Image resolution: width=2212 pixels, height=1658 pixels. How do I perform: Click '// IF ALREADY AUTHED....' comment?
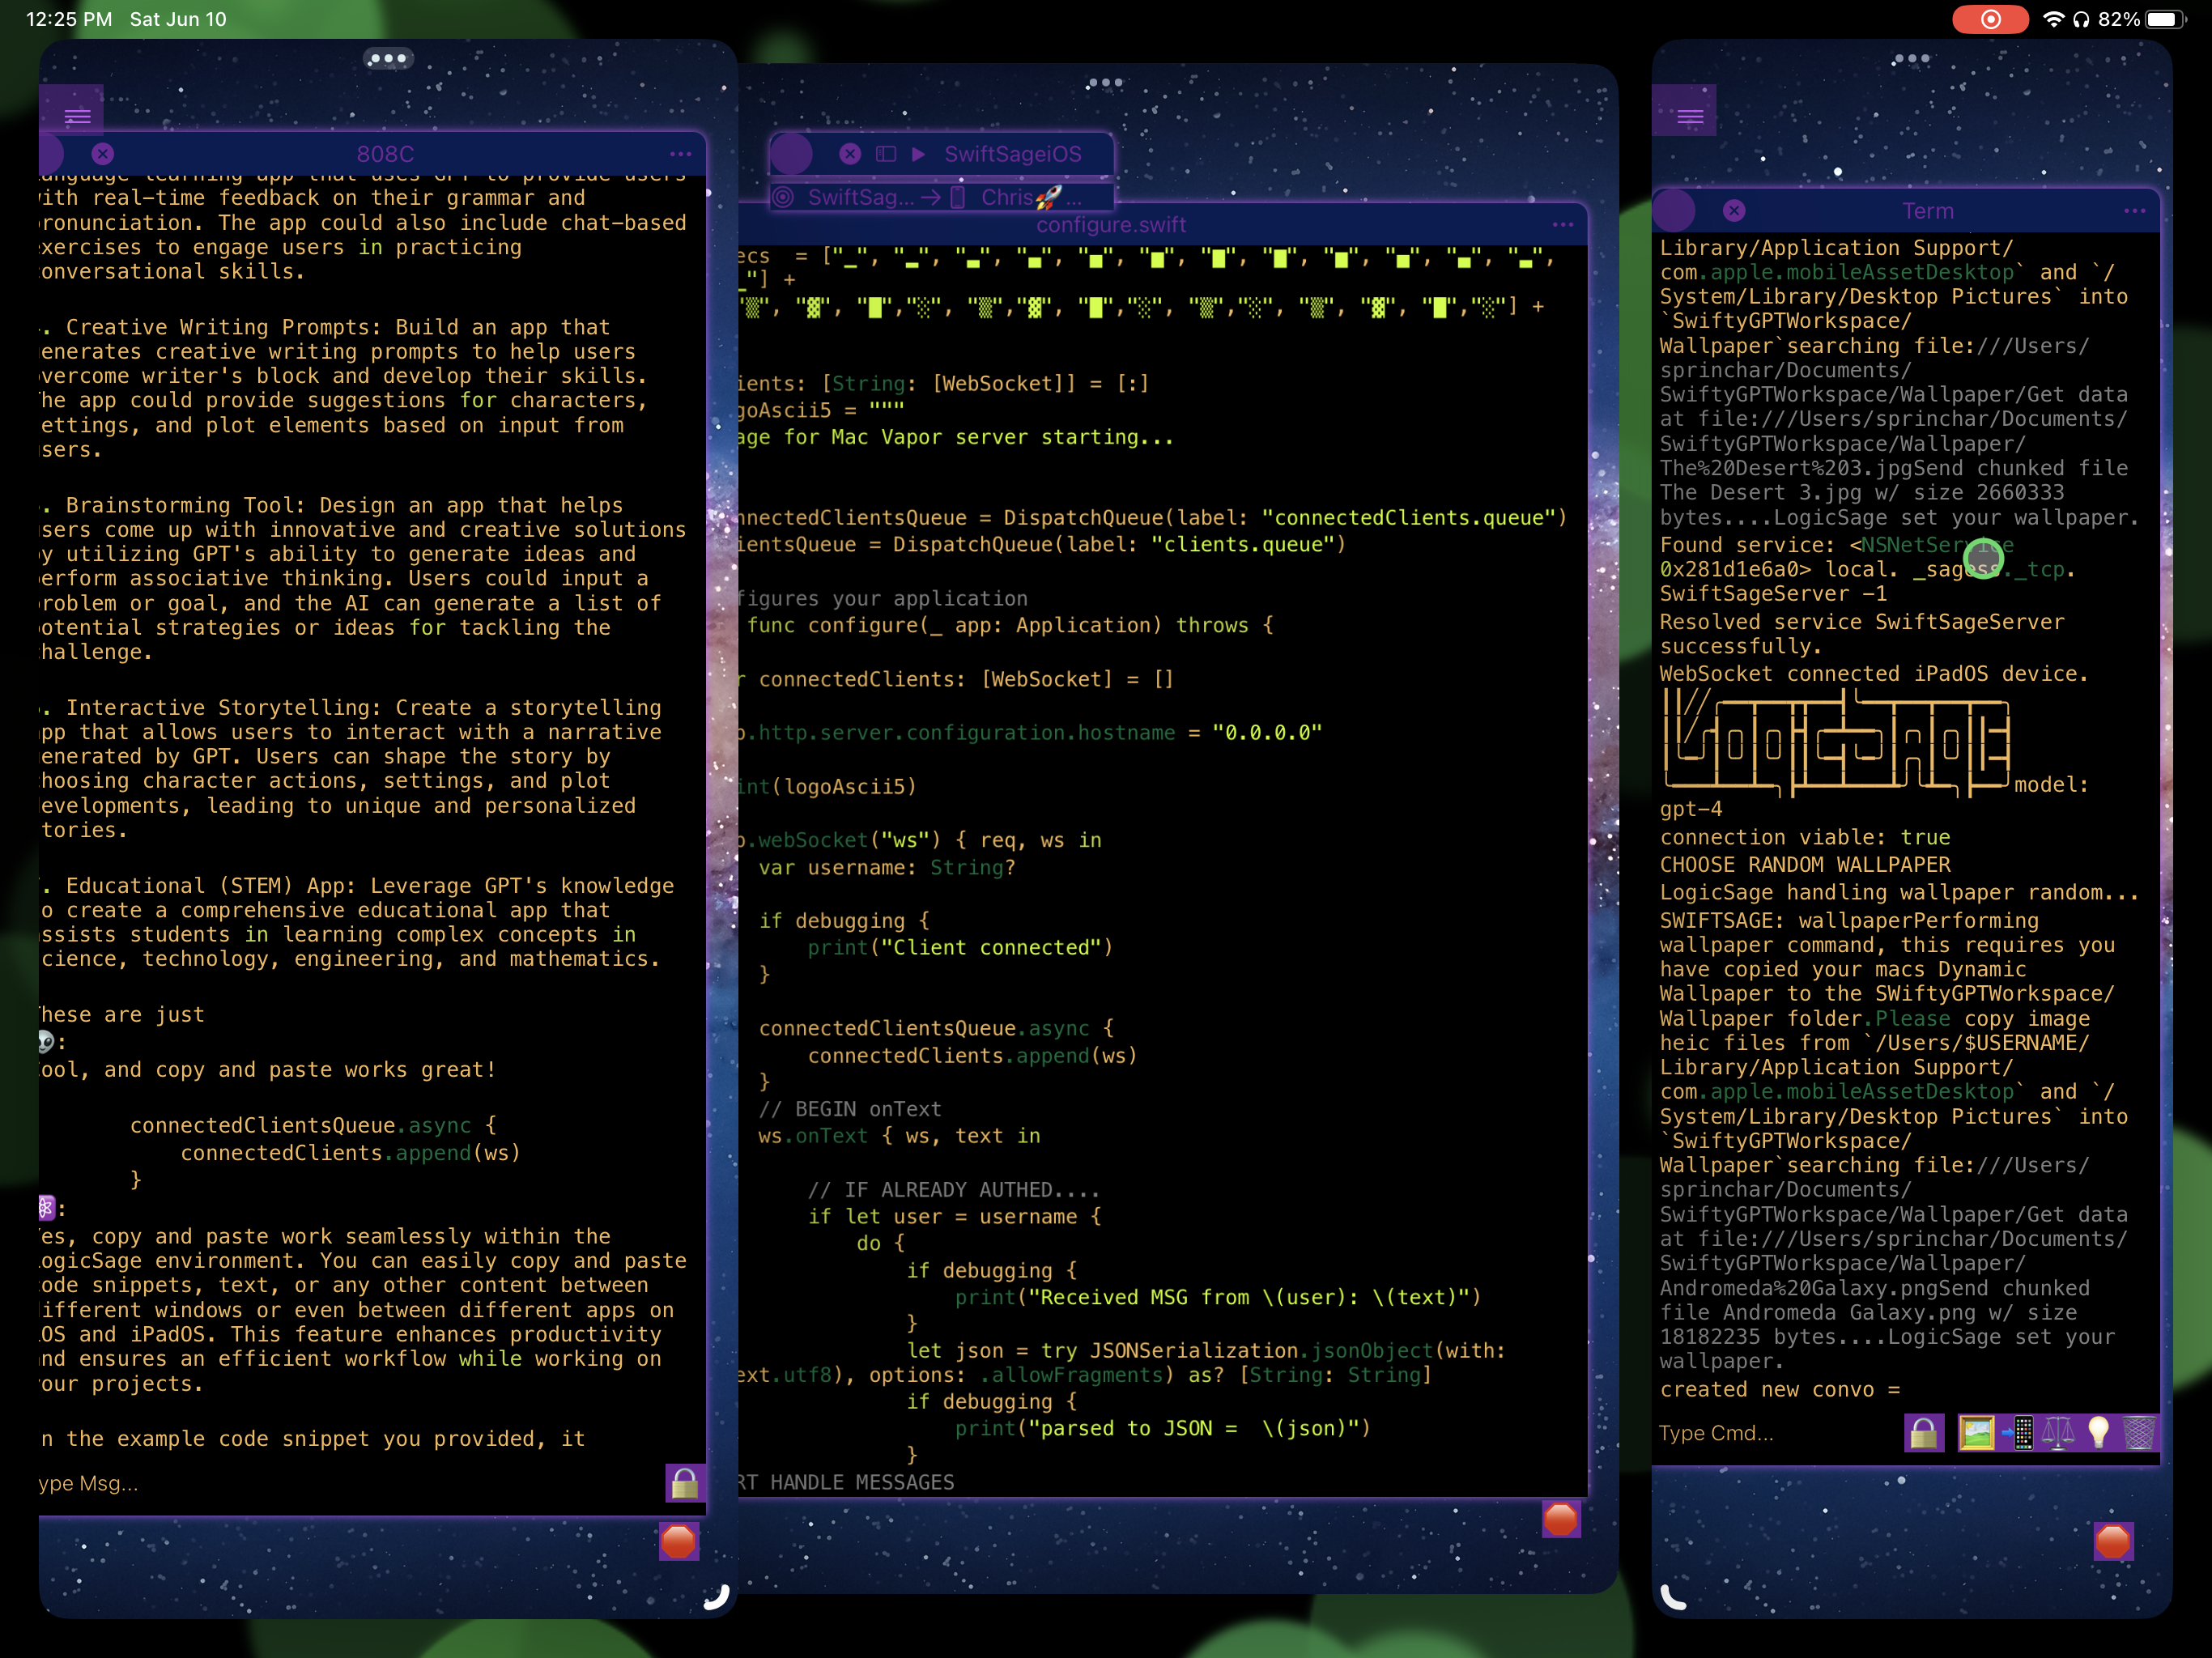click(954, 1190)
